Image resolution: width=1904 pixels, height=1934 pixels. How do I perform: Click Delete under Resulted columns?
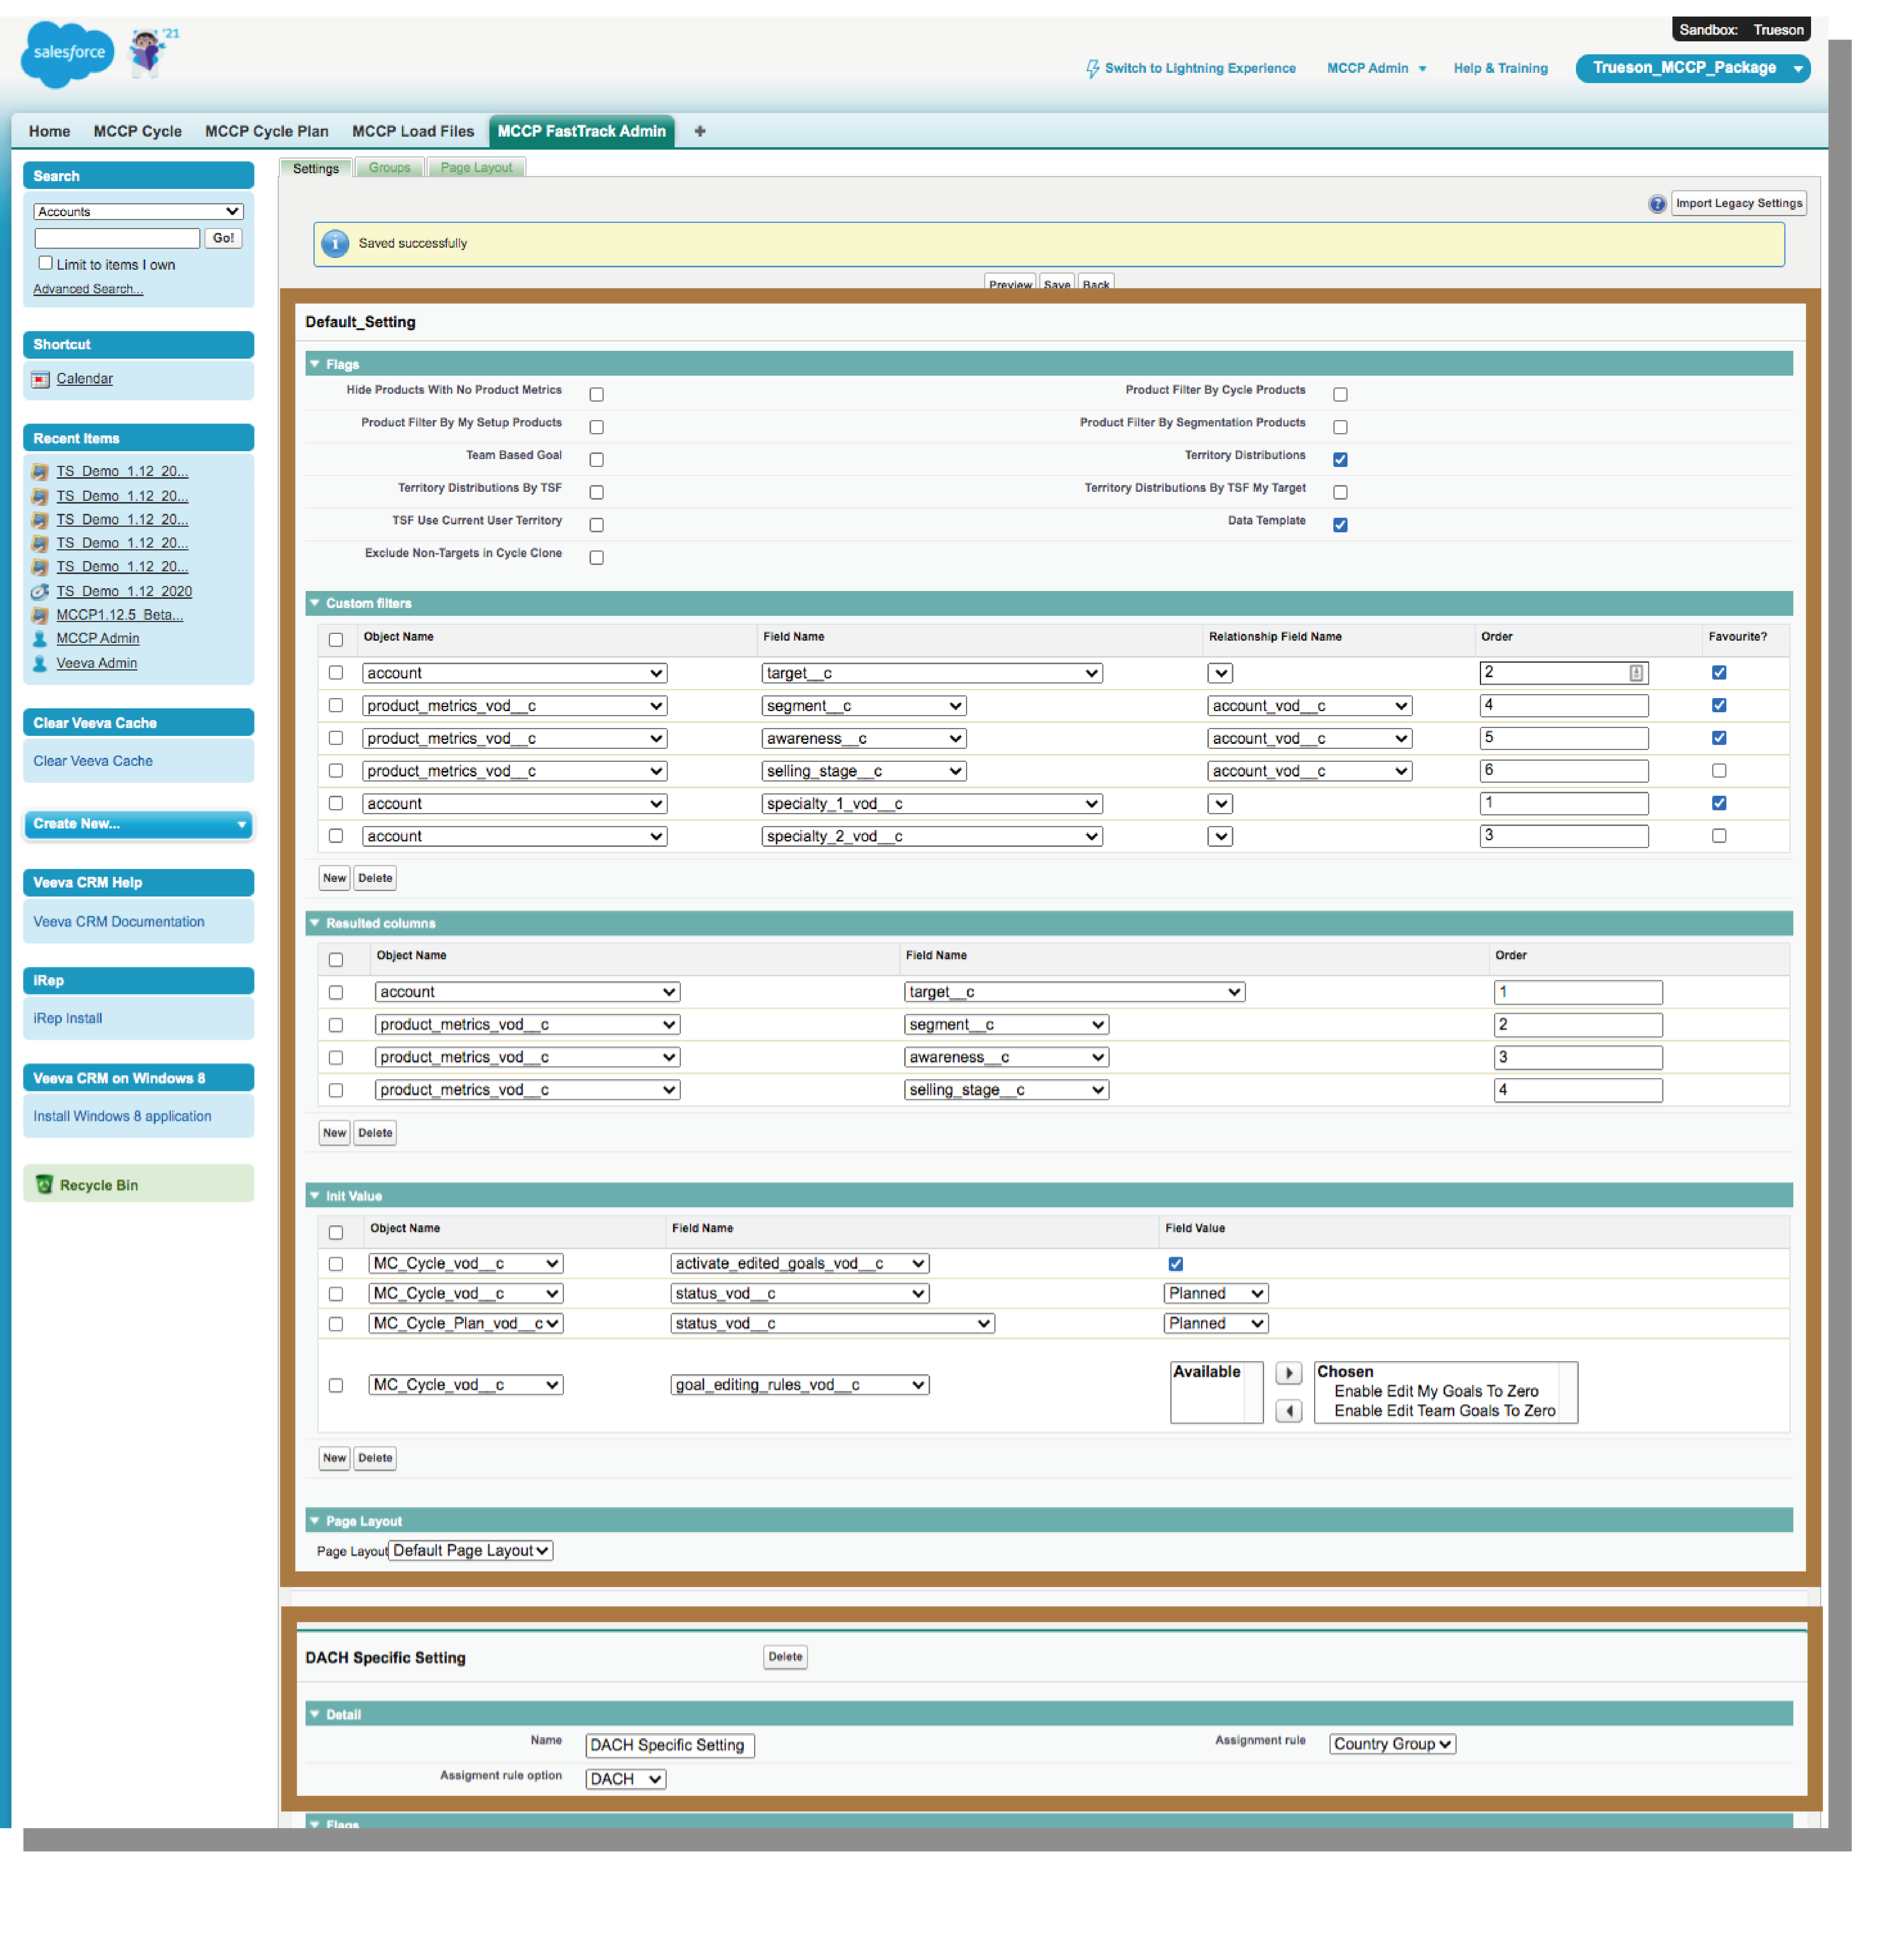(375, 1133)
